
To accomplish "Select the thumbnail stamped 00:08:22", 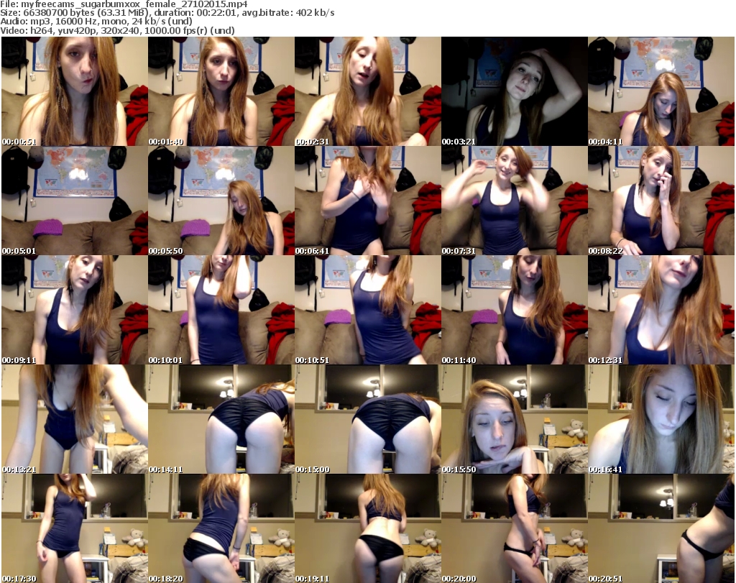I will coord(661,201).
